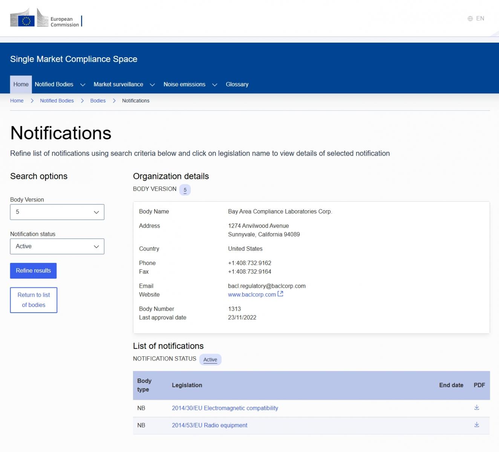
Task: Go to the Home navigation tab
Action: point(21,84)
